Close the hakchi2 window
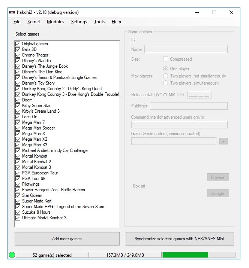 (231, 12)
